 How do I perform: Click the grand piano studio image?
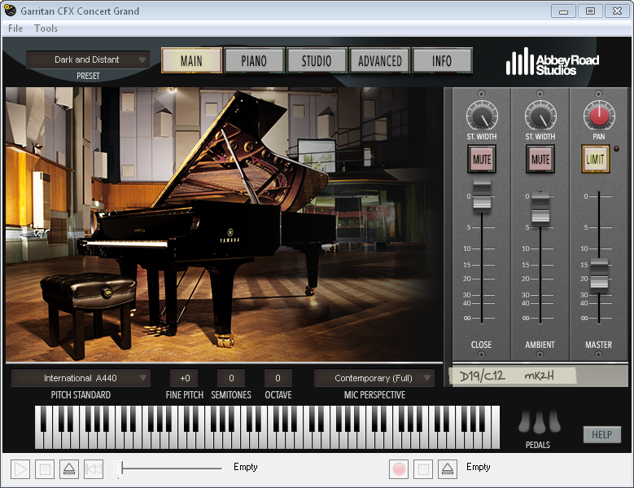pyautogui.click(x=224, y=224)
